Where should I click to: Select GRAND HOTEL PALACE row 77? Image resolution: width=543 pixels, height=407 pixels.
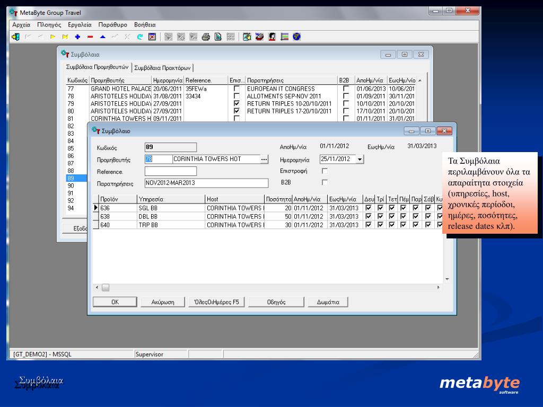(x=239, y=89)
